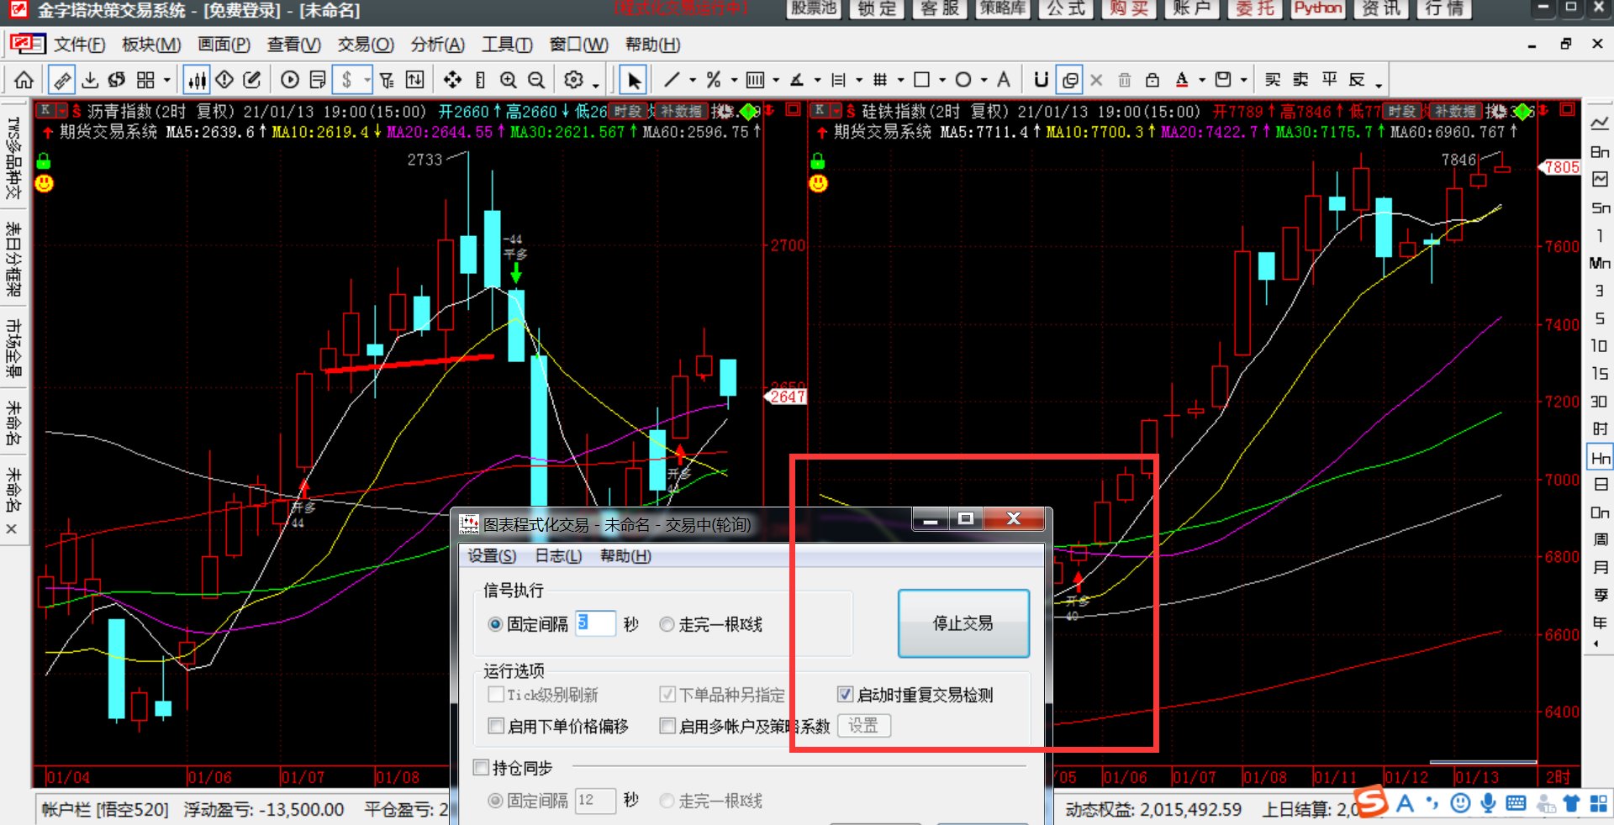Viewport: 1614px width, 825px height.
Task: Click the filter list toolbar icon
Action: (387, 80)
